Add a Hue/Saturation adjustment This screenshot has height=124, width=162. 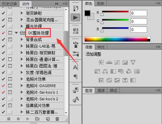[97, 72]
